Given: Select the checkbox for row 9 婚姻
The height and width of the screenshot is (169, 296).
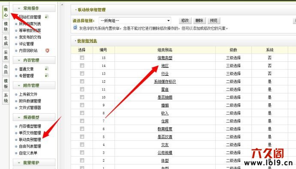Looking at the screenshot, I should [82, 105].
